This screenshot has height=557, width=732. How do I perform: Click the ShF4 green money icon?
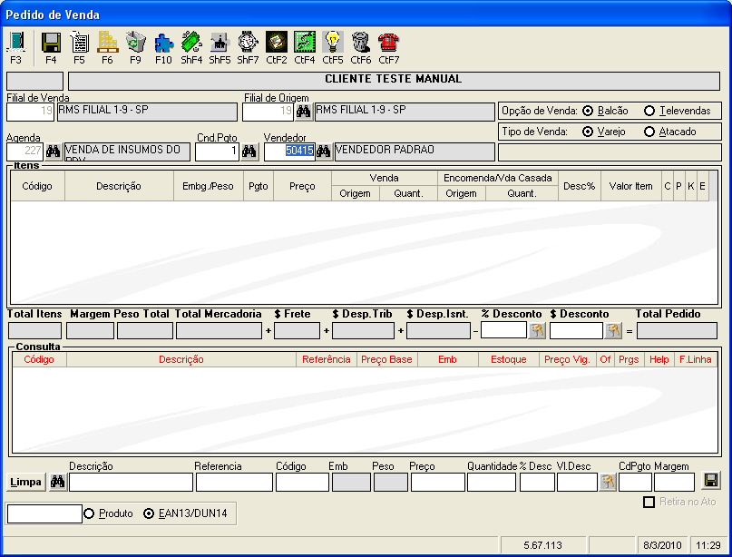pyautogui.click(x=191, y=43)
